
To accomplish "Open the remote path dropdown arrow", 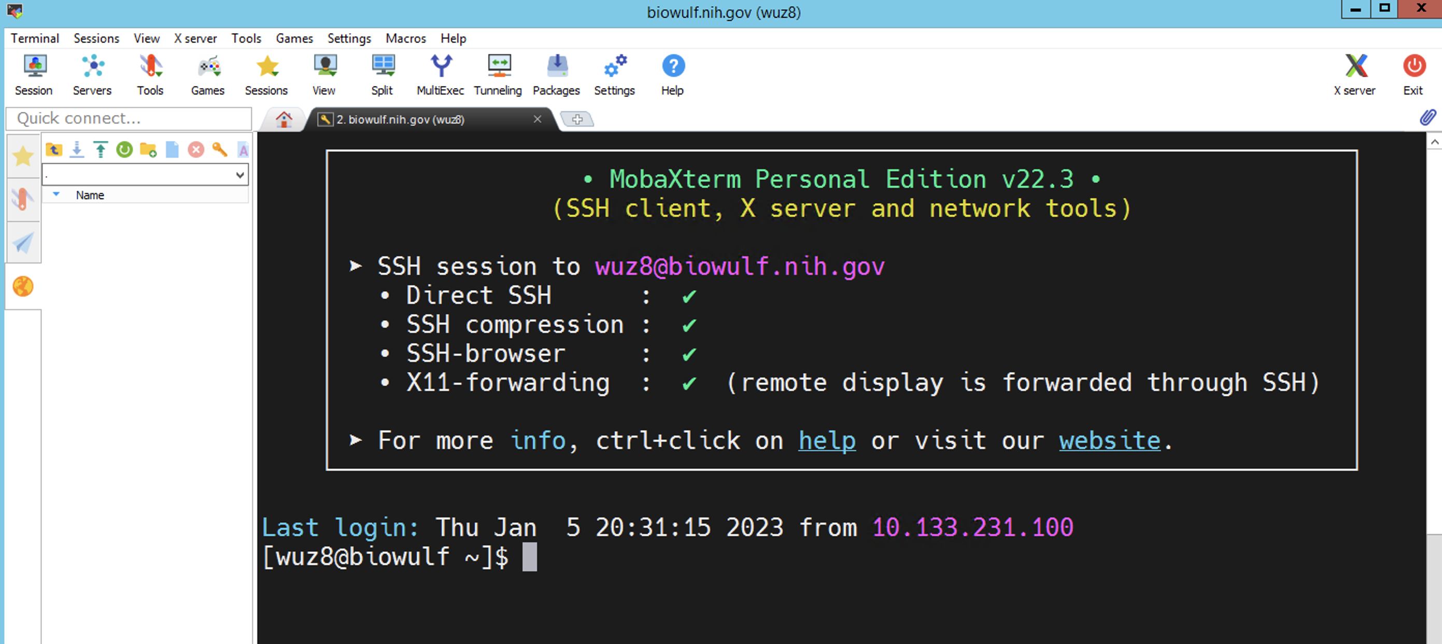I will pos(240,175).
